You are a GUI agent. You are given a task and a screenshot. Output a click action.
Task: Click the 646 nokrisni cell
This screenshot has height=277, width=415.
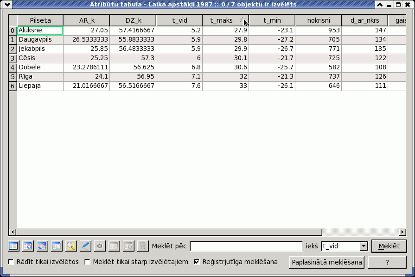(x=319, y=86)
